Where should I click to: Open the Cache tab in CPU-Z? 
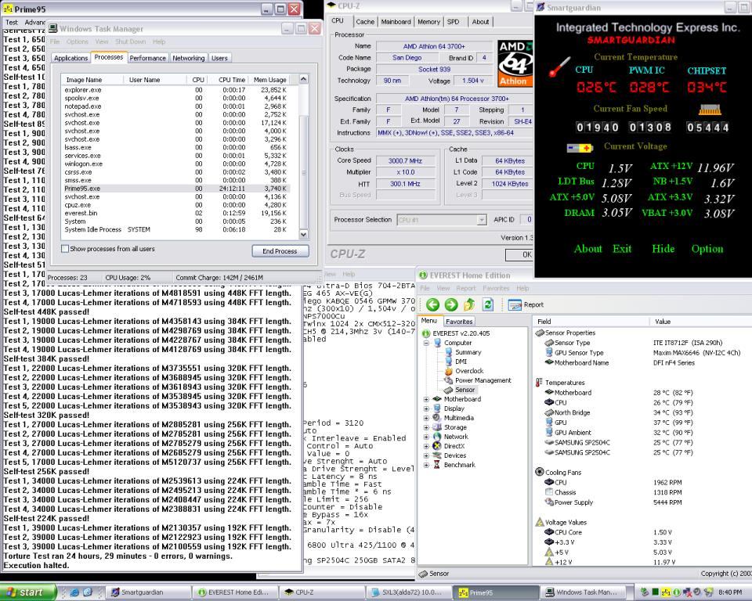[x=365, y=22]
